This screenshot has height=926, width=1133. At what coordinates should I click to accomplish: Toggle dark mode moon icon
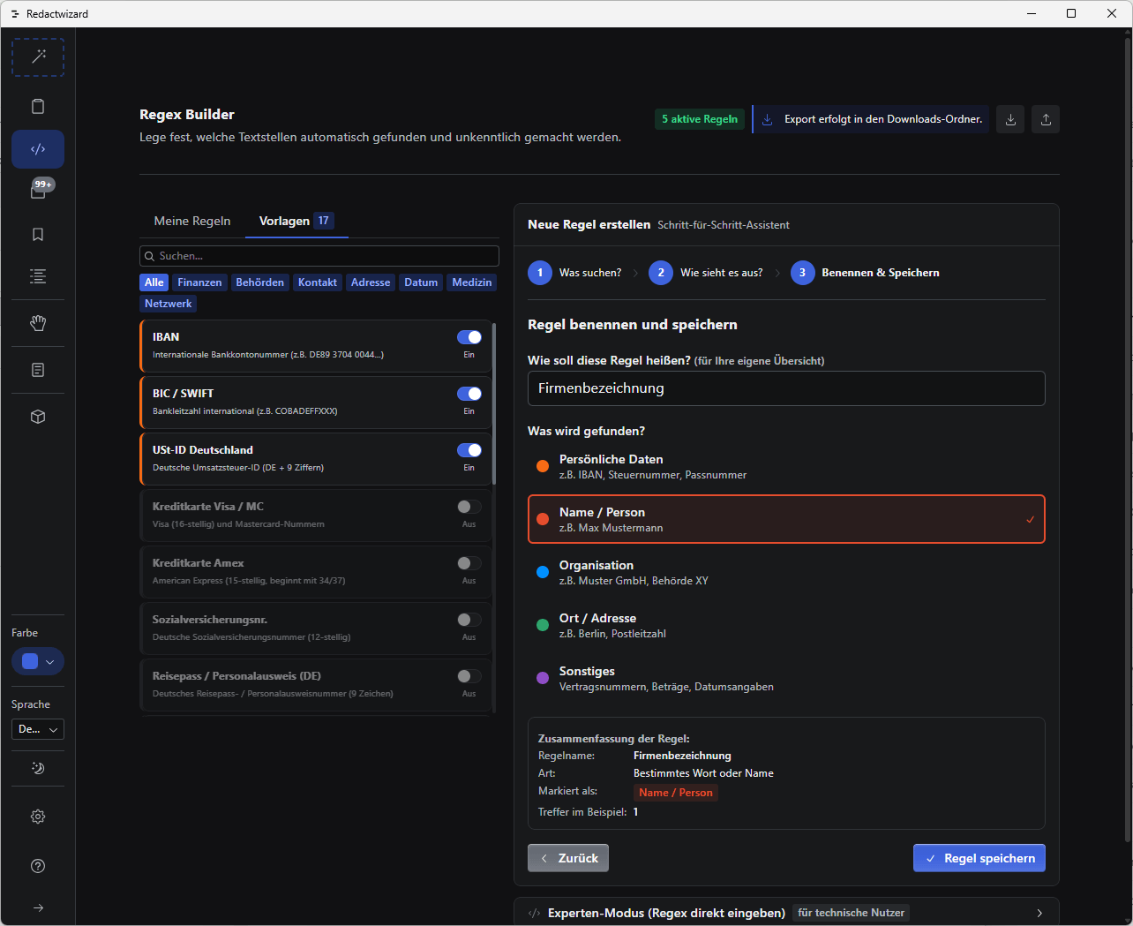pyautogui.click(x=38, y=768)
